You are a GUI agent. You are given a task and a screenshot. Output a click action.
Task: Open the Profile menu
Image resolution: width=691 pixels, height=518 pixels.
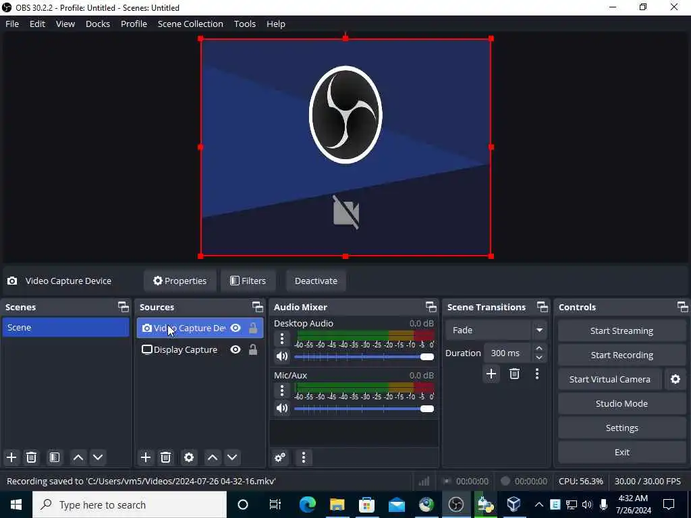(134, 24)
